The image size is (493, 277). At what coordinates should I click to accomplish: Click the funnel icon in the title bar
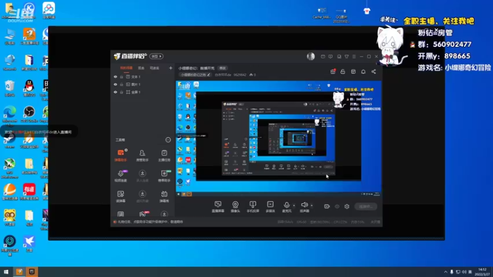pos(346,57)
